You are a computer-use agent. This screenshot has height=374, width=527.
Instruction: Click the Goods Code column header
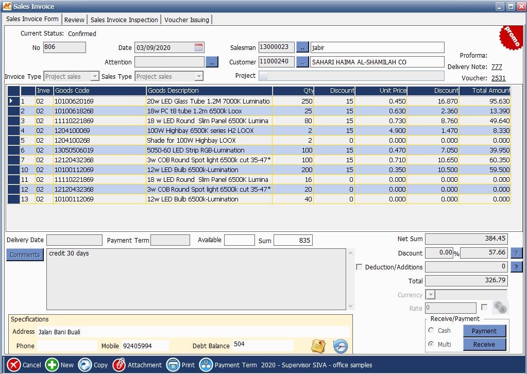pos(100,91)
